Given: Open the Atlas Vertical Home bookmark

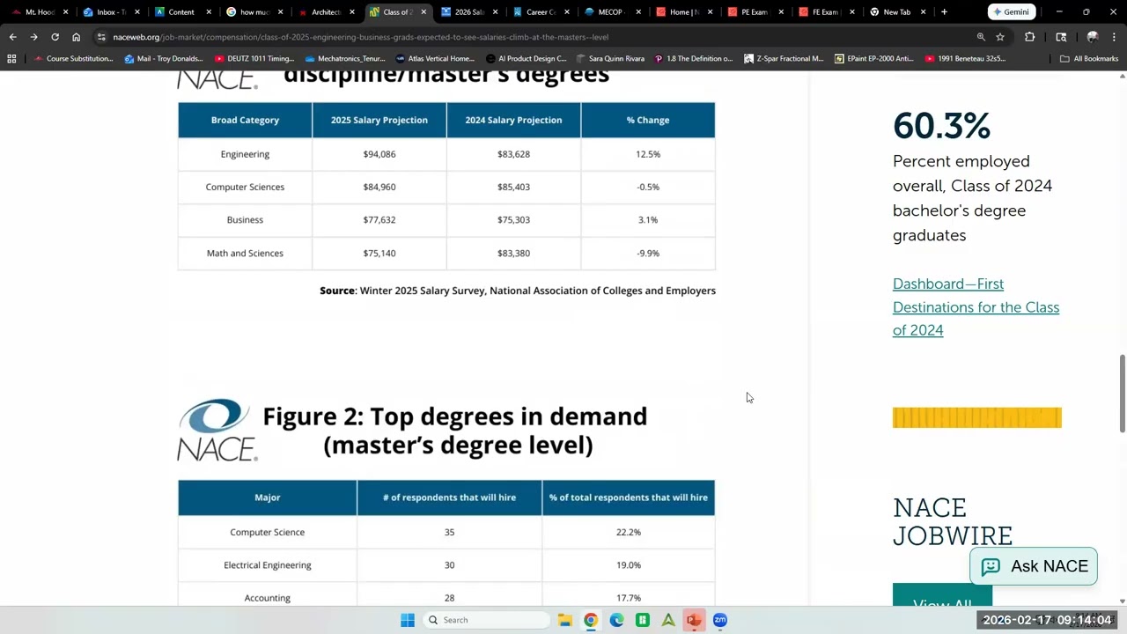Looking at the screenshot, I should click(x=435, y=59).
